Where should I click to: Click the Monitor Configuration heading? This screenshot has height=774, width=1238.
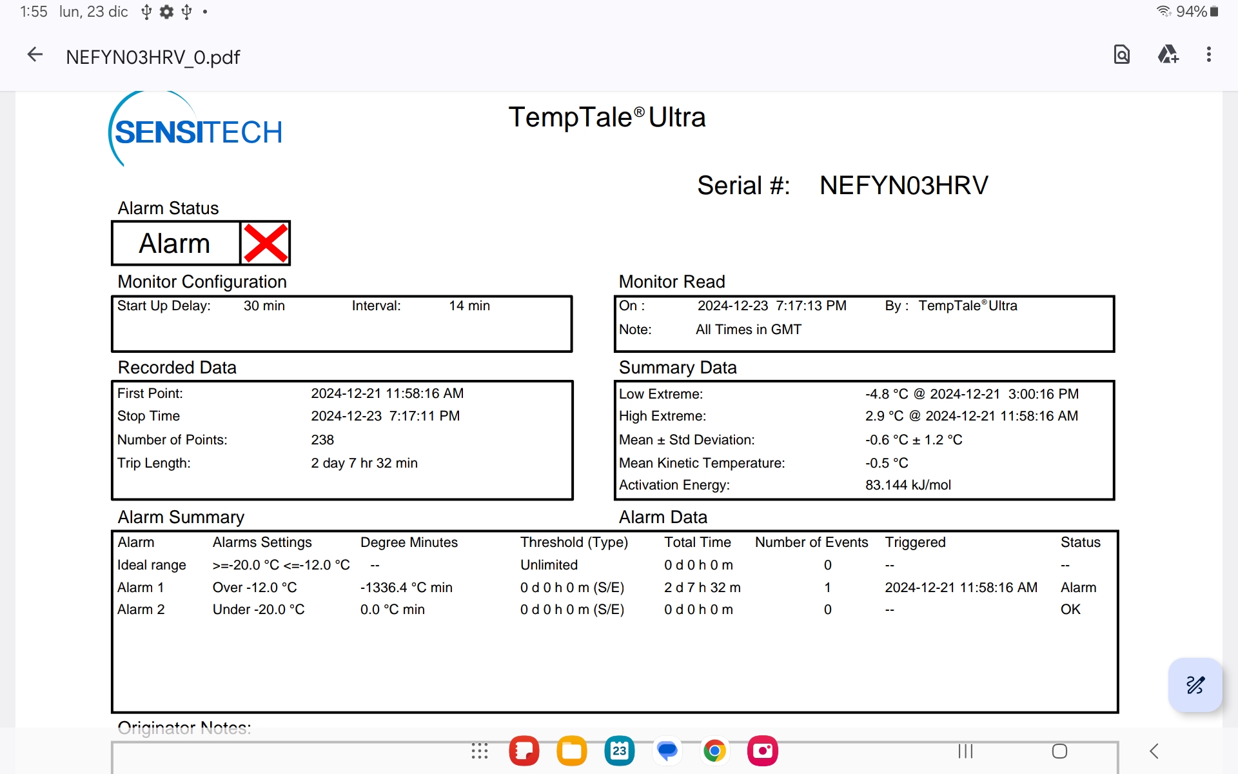[x=202, y=282]
